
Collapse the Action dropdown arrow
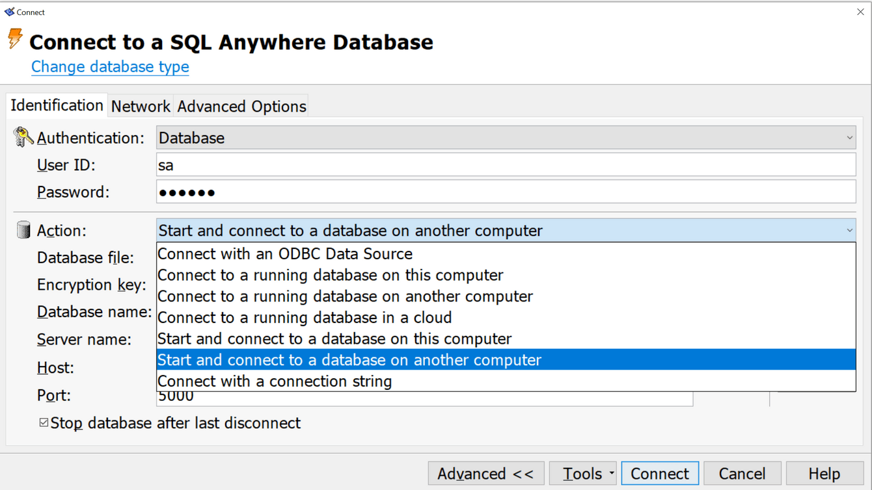click(849, 231)
